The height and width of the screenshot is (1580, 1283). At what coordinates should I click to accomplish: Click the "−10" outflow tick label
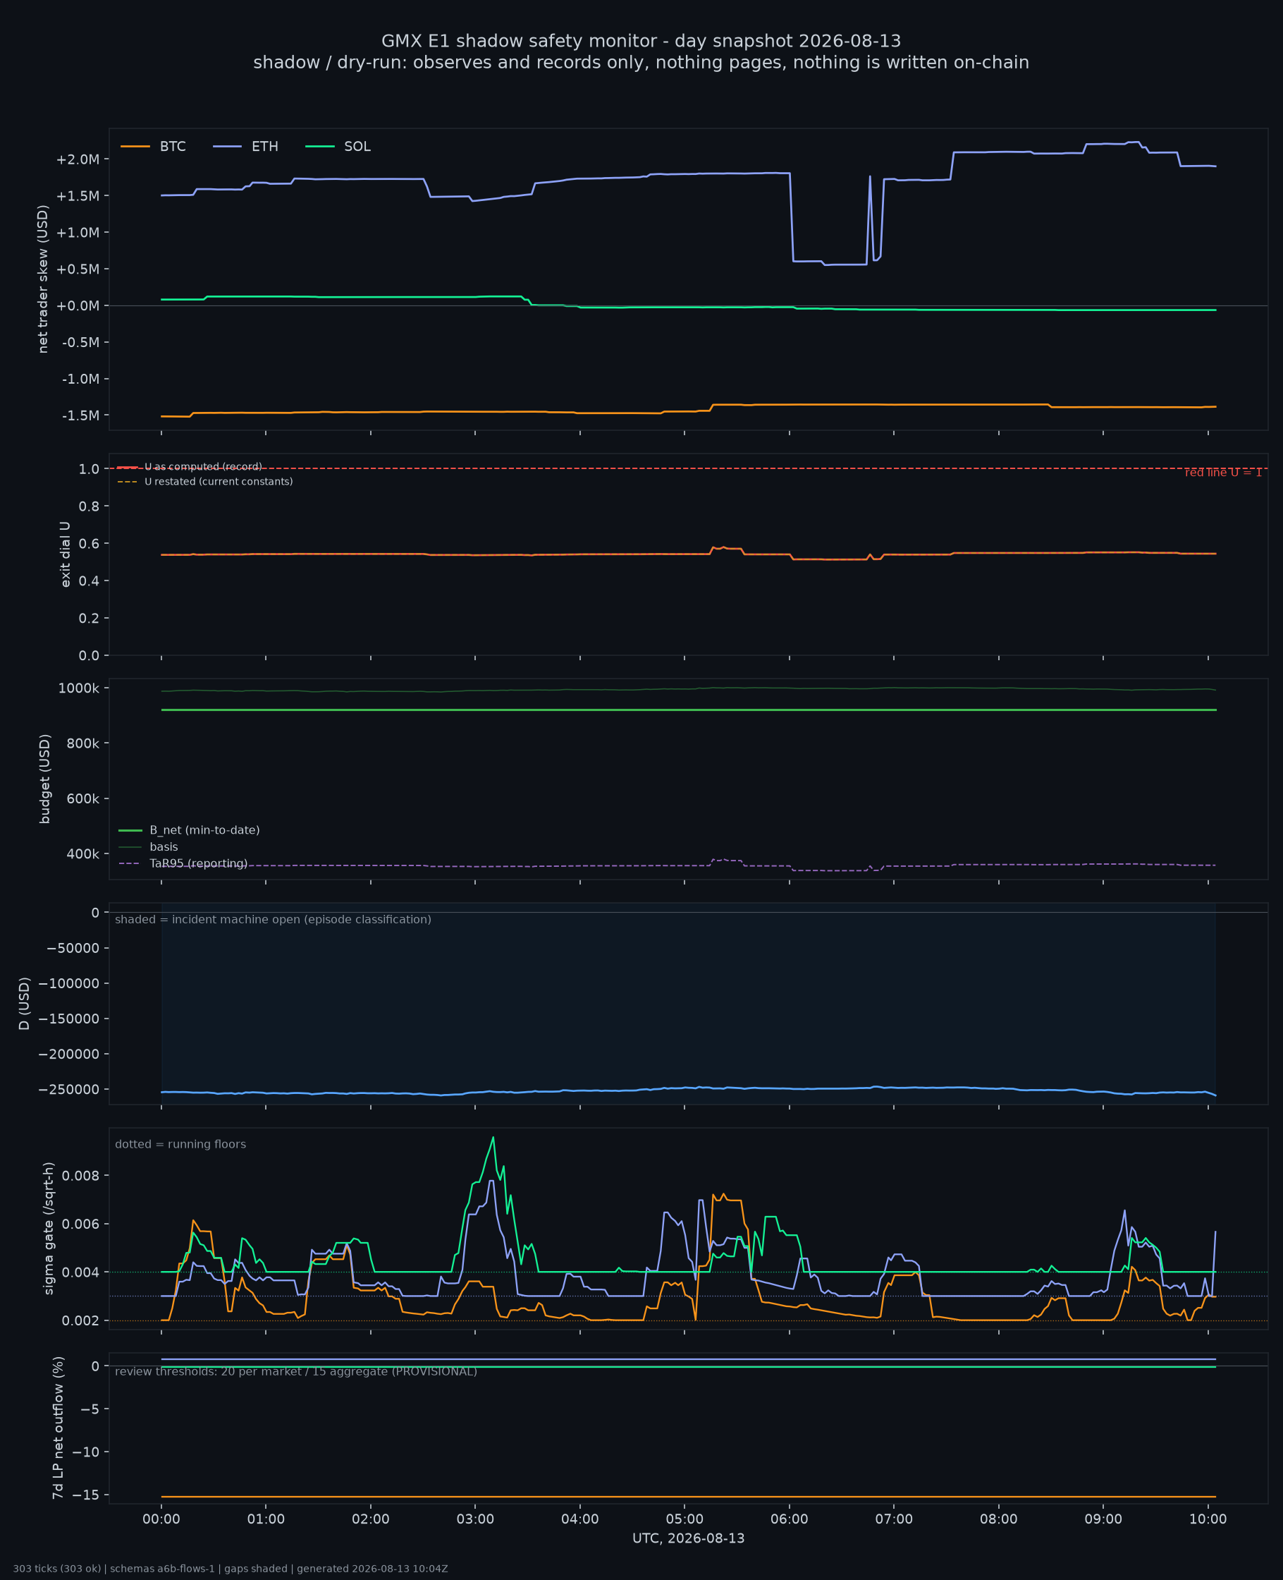pos(86,1452)
